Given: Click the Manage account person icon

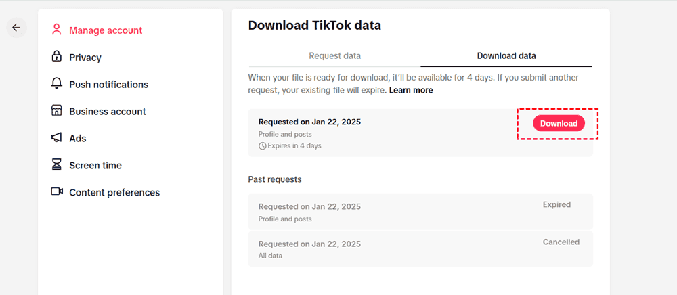Looking at the screenshot, I should coord(57,30).
